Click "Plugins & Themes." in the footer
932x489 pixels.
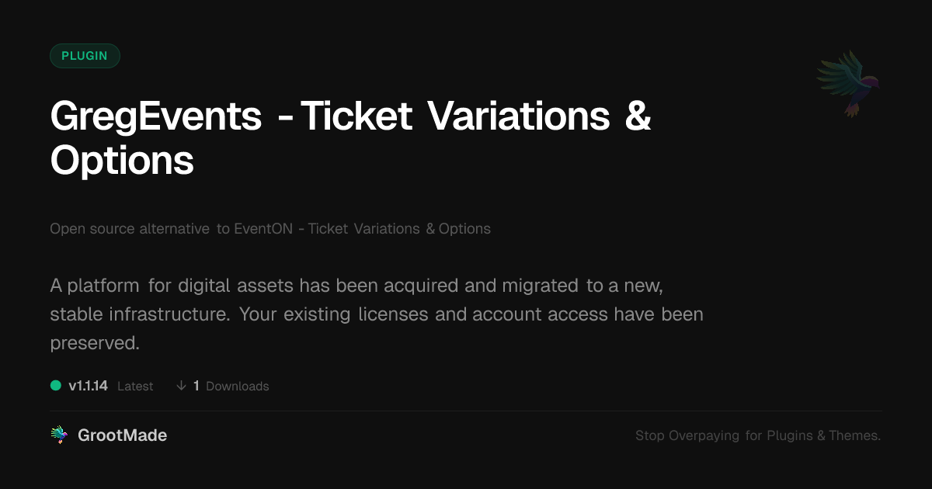[824, 435]
